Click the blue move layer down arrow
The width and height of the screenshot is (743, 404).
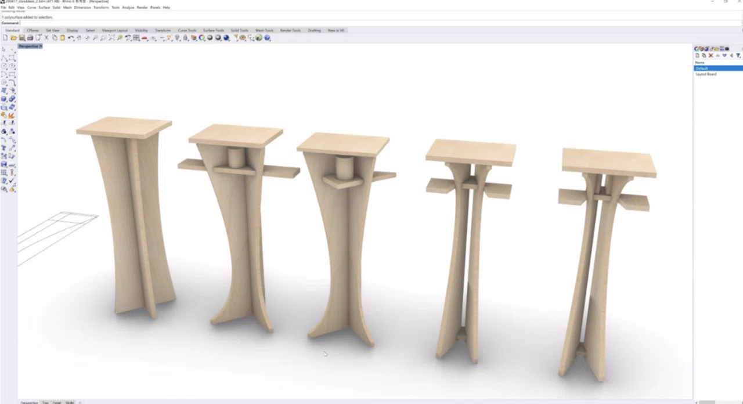coord(724,56)
